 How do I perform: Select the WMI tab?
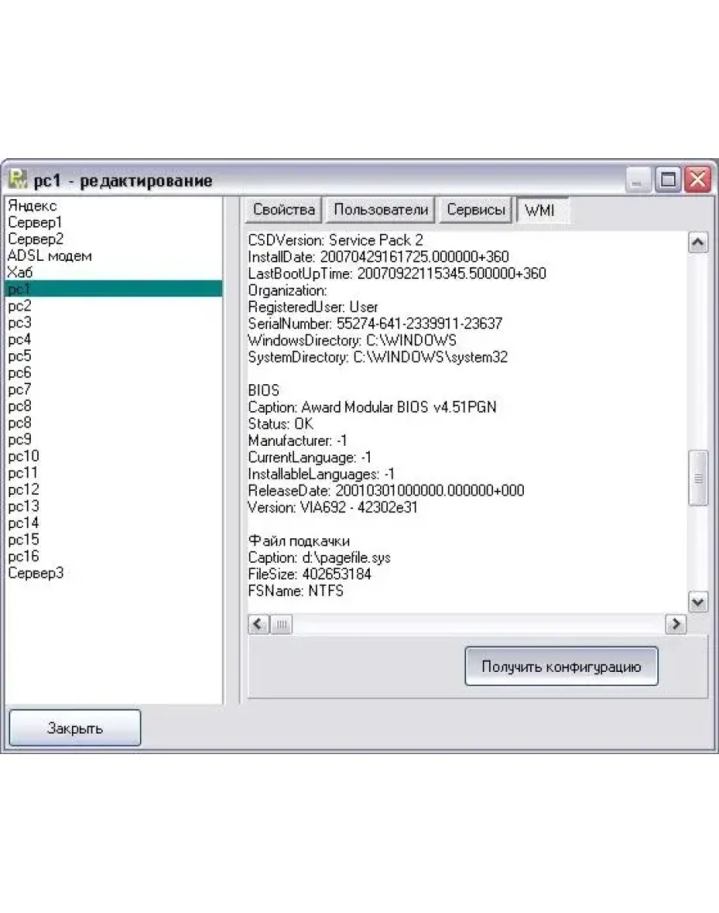click(x=540, y=211)
